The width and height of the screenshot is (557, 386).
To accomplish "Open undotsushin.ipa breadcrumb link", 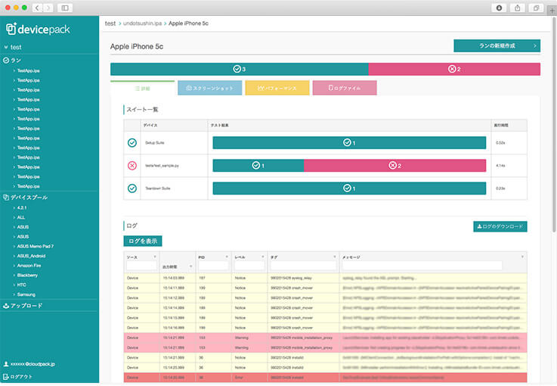I will [142, 23].
